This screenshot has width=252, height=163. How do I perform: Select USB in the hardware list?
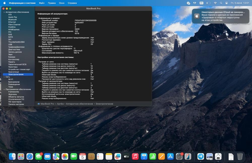click(x=10, y=44)
